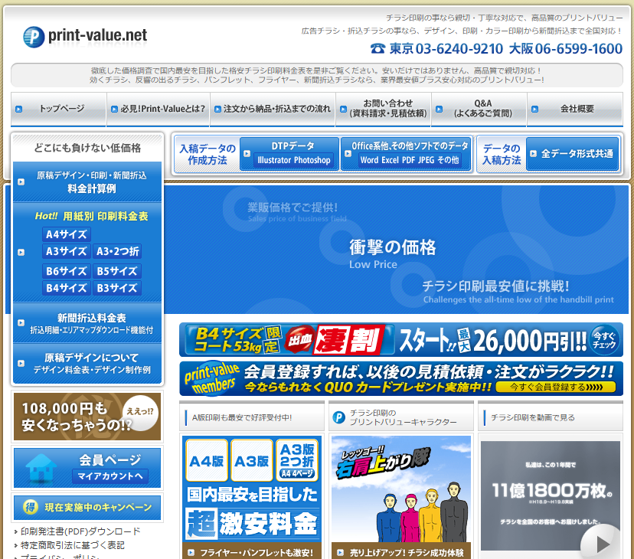Click チラシ印刷を動画で見る heading

532,417
